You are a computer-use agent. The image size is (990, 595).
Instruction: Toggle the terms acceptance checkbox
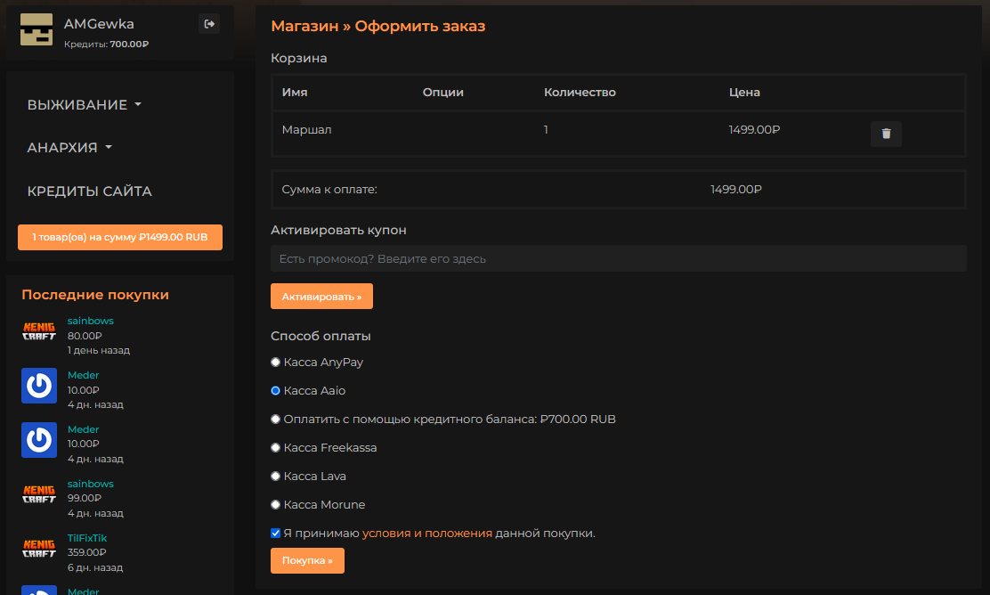coord(275,534)
